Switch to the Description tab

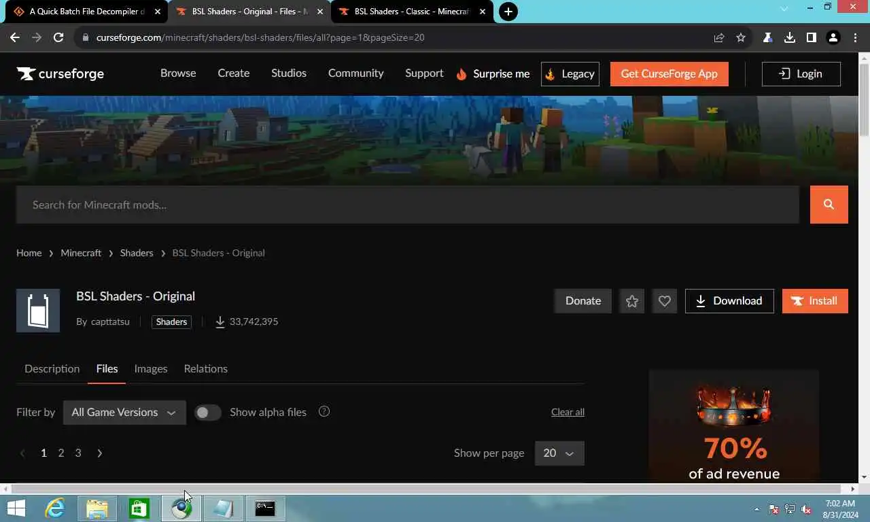point(52,368)
